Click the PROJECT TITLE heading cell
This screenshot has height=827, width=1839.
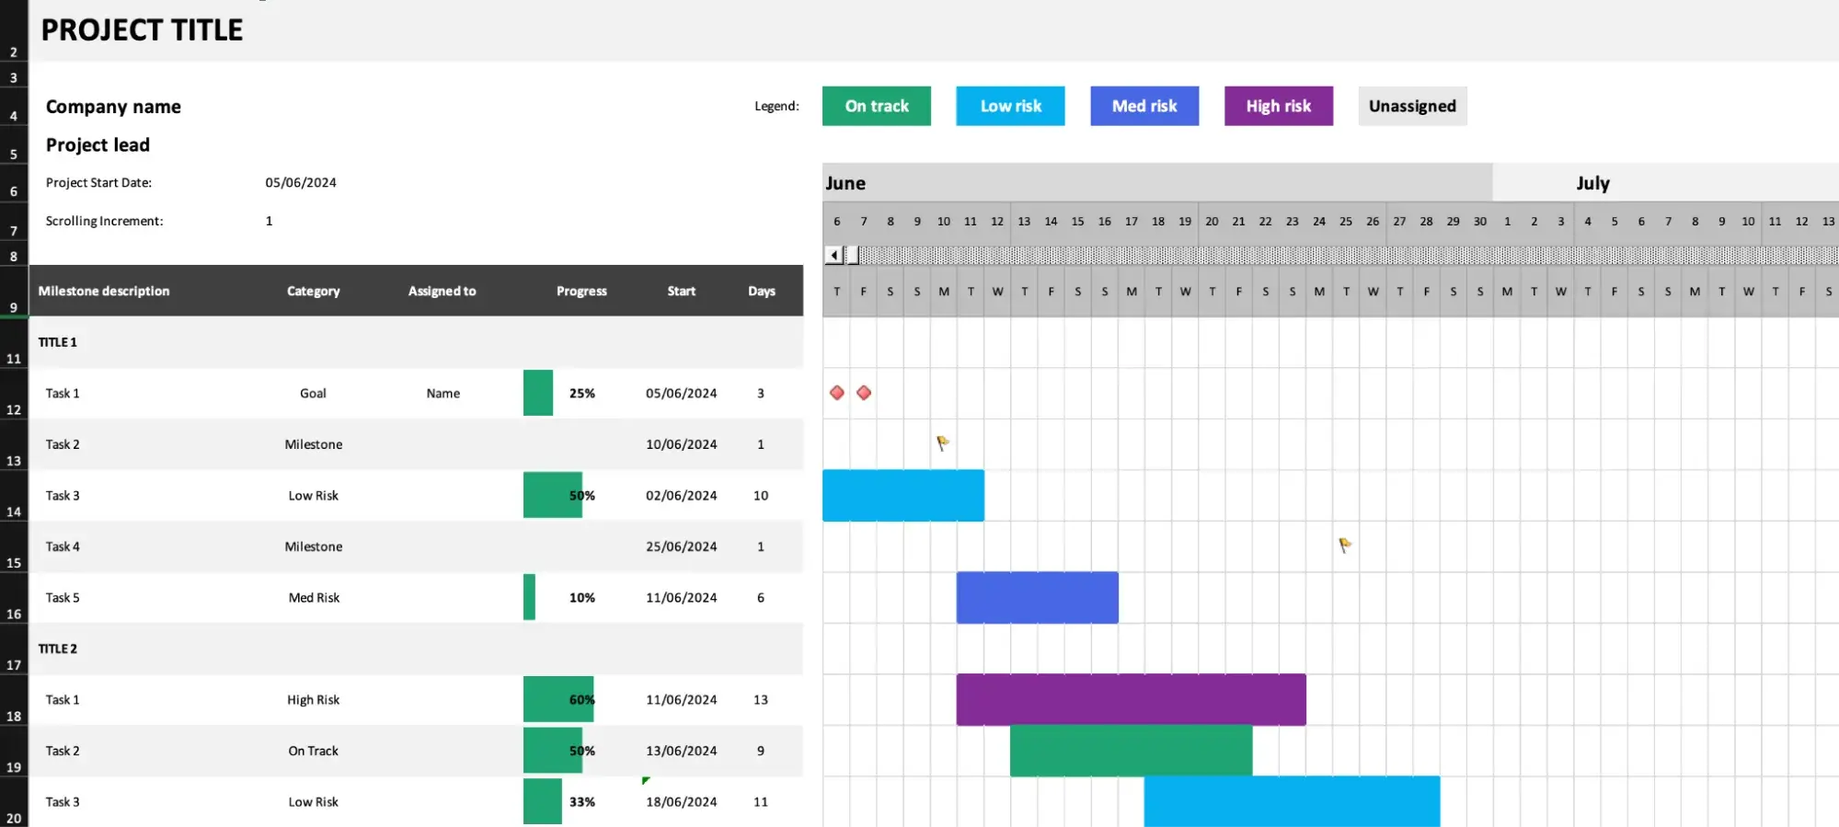pyautogui.click(x=143, y=30)
